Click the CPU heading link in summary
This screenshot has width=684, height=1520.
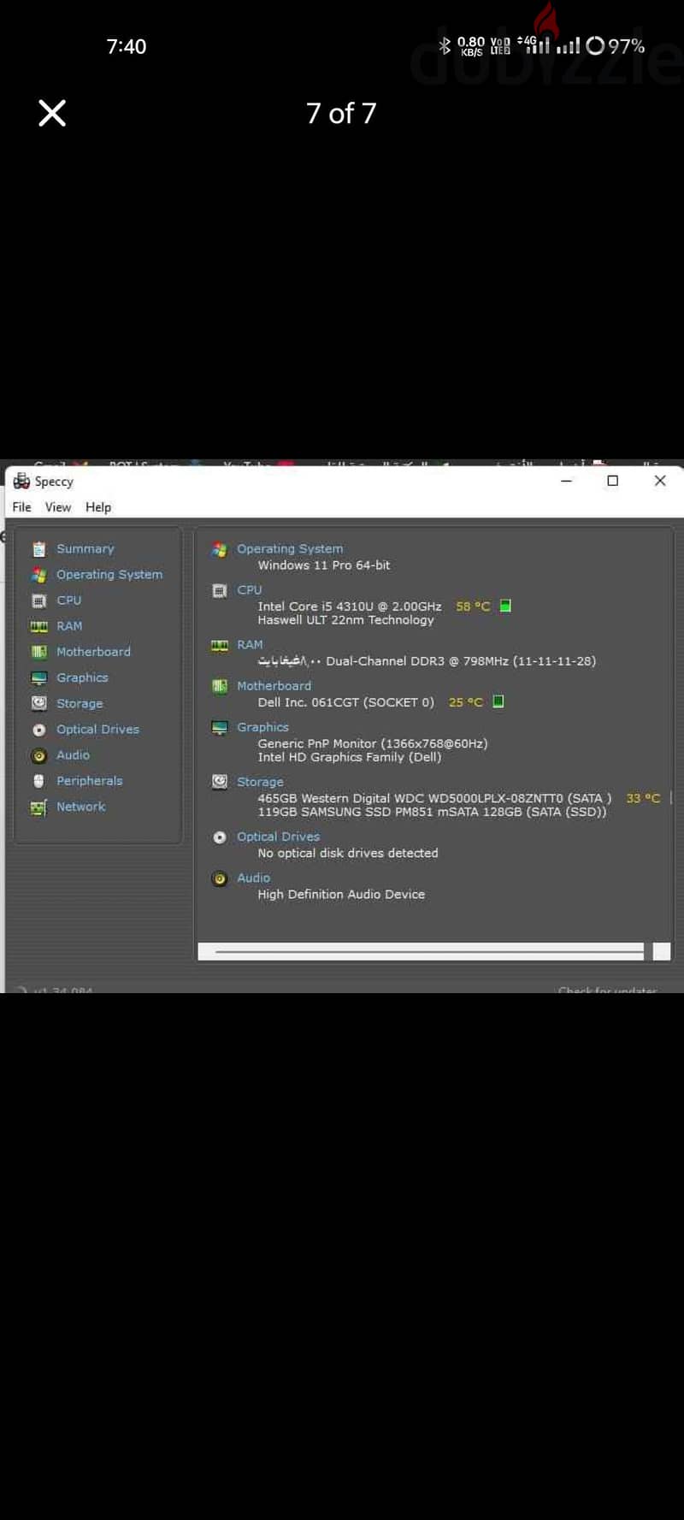[x=250, y=590]
